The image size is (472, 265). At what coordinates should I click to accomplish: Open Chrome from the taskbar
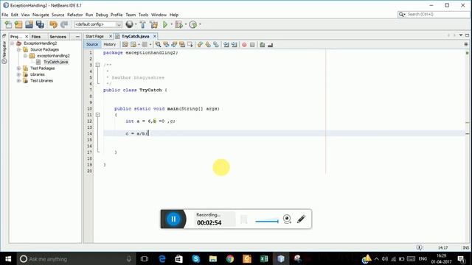230,258
